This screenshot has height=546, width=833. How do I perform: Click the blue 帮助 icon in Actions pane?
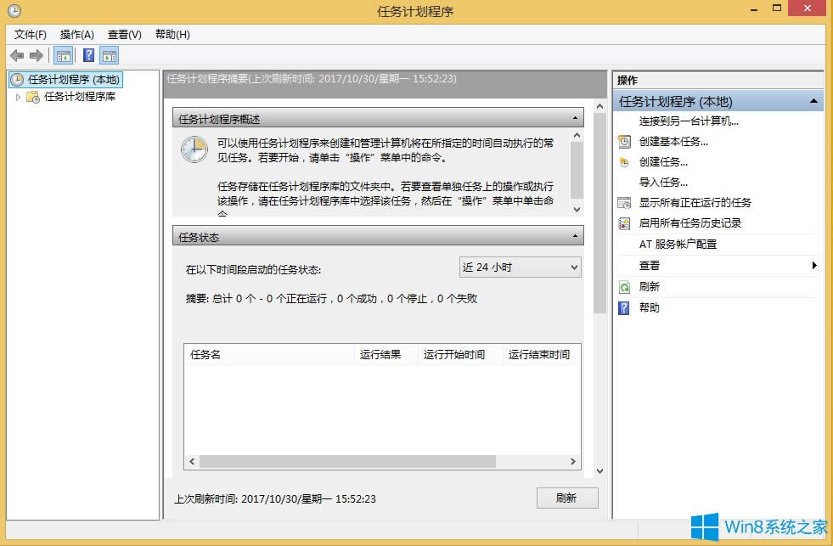tap(622, 307)
